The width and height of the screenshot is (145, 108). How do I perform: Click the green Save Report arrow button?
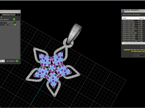click(14, 19)
